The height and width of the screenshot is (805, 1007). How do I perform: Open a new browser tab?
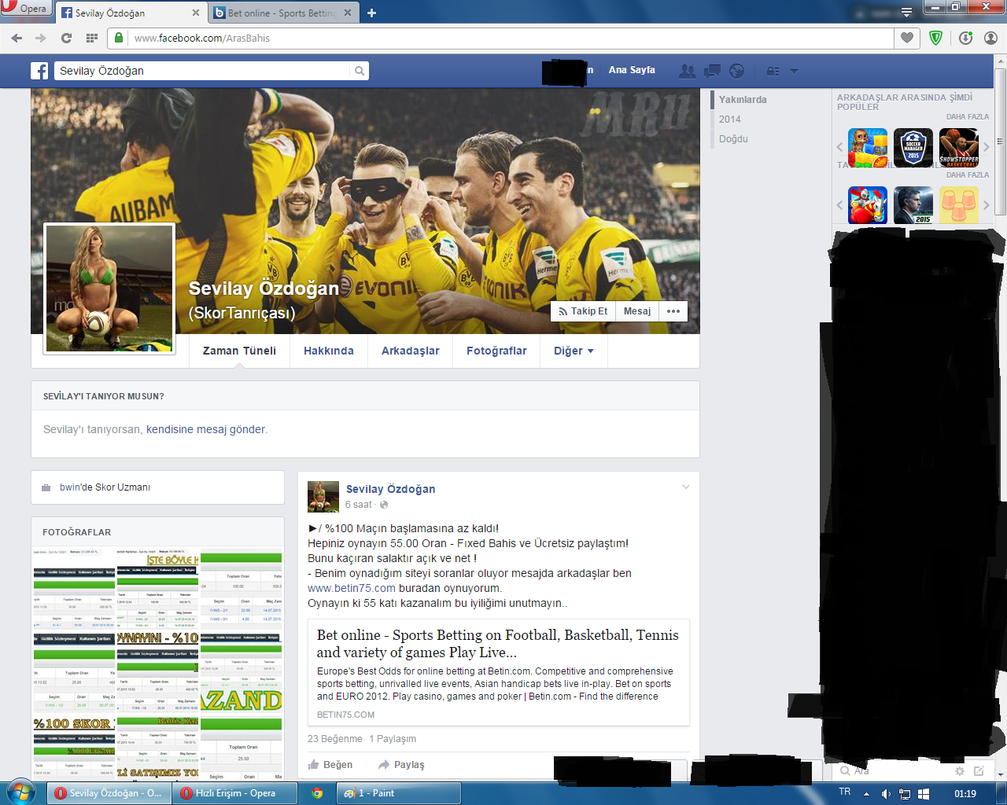[x=371, y=13]
